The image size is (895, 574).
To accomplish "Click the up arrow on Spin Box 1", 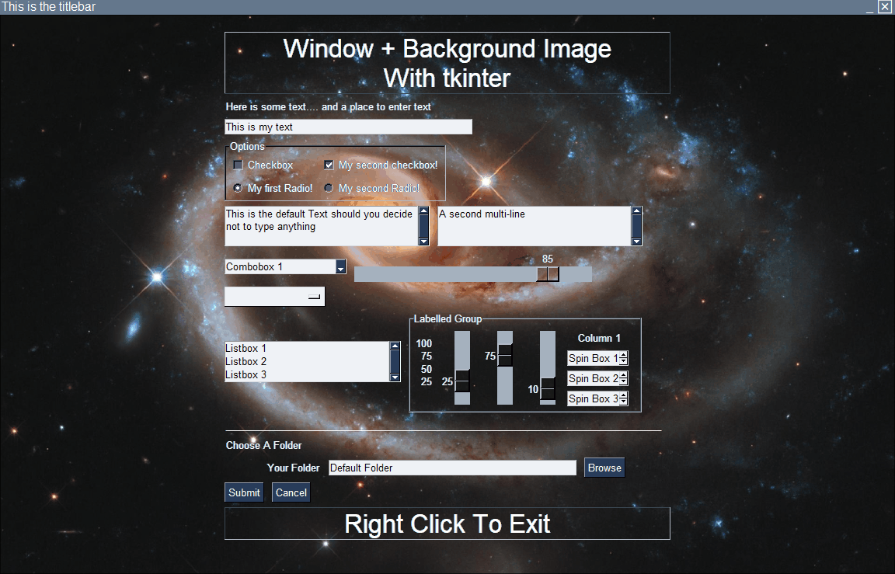I will (623, 355).
